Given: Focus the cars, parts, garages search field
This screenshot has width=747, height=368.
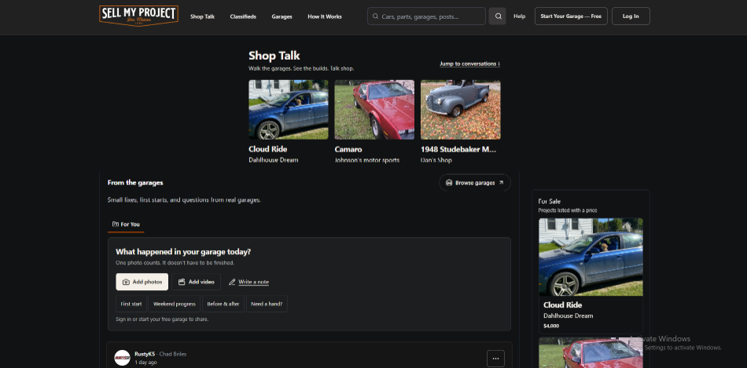Looking at the screenshot, I should (x=426, y=16).
